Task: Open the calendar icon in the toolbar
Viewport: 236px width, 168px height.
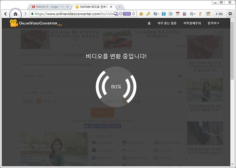Action: (178, 14)
